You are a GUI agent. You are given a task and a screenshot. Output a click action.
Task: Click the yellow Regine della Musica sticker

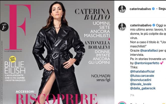[13, 59]
